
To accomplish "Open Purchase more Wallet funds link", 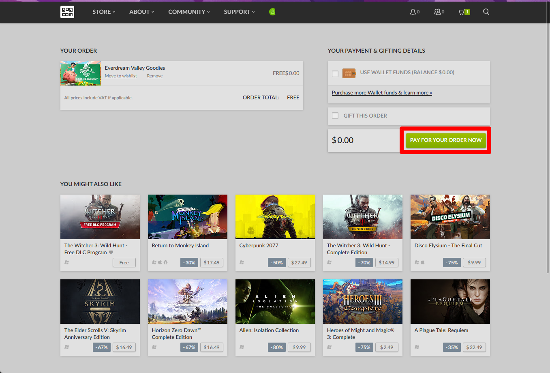I will pyautogui.click(x=382, y=92).
